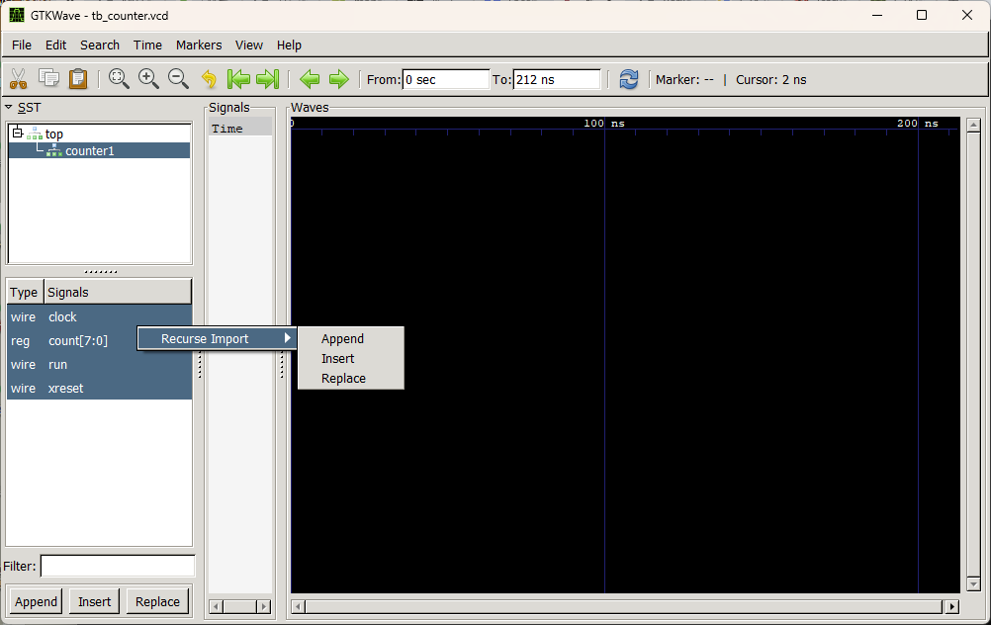Undo the last zoom with yellow arrow
Image resolution: width=991 pixels, height=625 pixels.
209,79
